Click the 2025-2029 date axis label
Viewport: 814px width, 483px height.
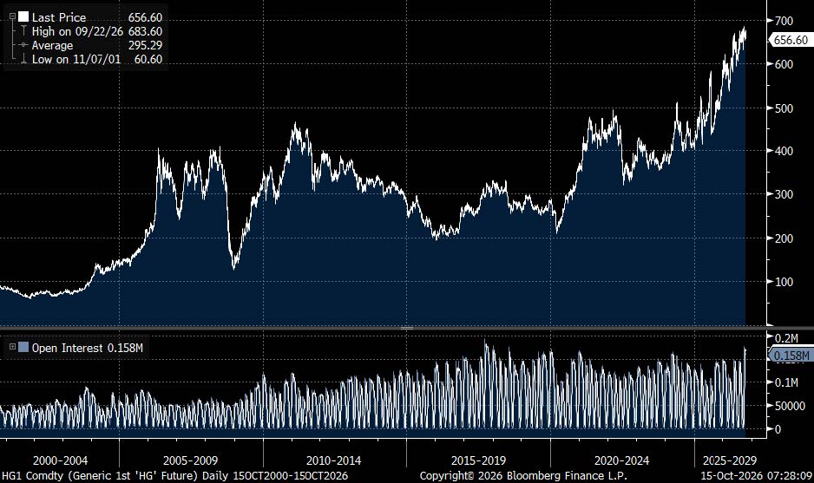coord(729,460)
